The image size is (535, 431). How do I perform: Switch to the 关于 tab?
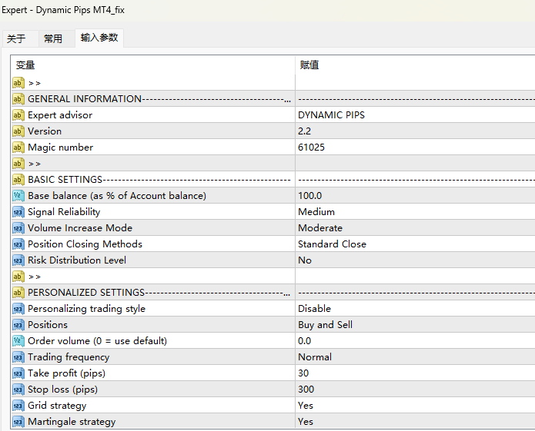(17, 38)
